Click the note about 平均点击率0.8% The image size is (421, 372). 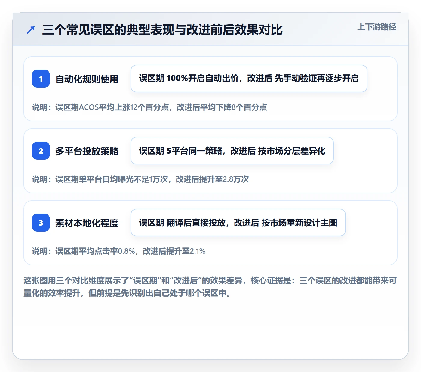tap(119, 251)
